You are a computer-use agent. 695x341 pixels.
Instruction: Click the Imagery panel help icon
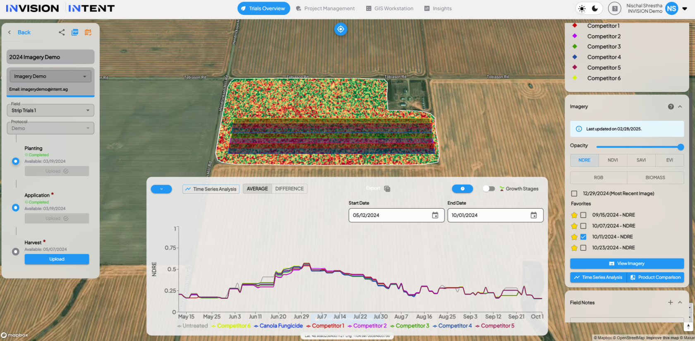tap(671, 107)
